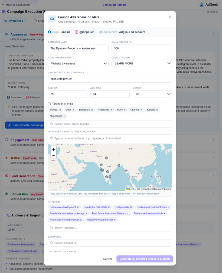This screenshot has height=273, width=222.
Task: Remove the Hyderabad city chip
Action: pos(111,110)
